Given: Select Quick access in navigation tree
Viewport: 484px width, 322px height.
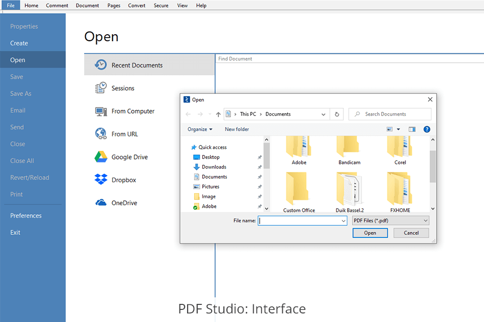Looking at the screenshot, I should tap(212, 147).
